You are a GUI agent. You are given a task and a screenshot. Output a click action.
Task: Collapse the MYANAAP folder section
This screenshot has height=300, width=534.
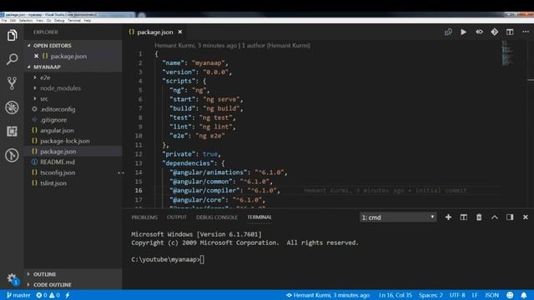[73, 67]
